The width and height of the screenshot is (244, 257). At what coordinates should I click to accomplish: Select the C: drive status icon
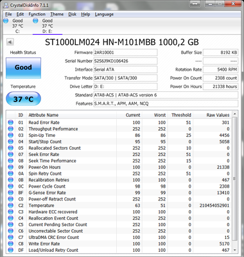[6, 21]
